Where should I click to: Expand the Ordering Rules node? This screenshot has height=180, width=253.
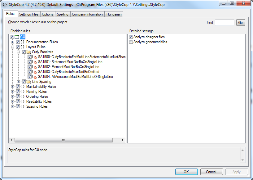[12, 97]
